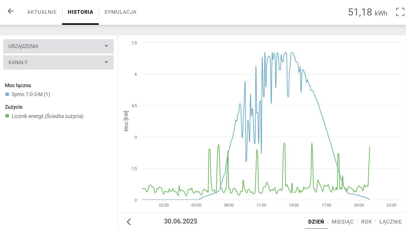Show the ROK yearly view
The width and height of the screenshot is (406, 229).
tap(366, 222)
